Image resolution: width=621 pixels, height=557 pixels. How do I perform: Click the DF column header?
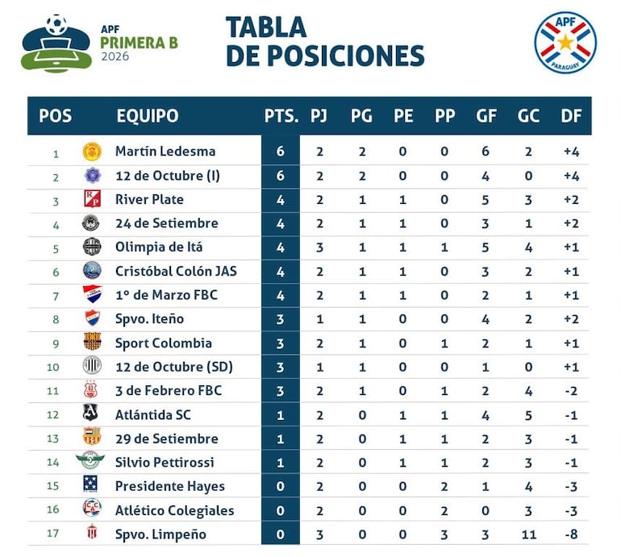[571, 116]
